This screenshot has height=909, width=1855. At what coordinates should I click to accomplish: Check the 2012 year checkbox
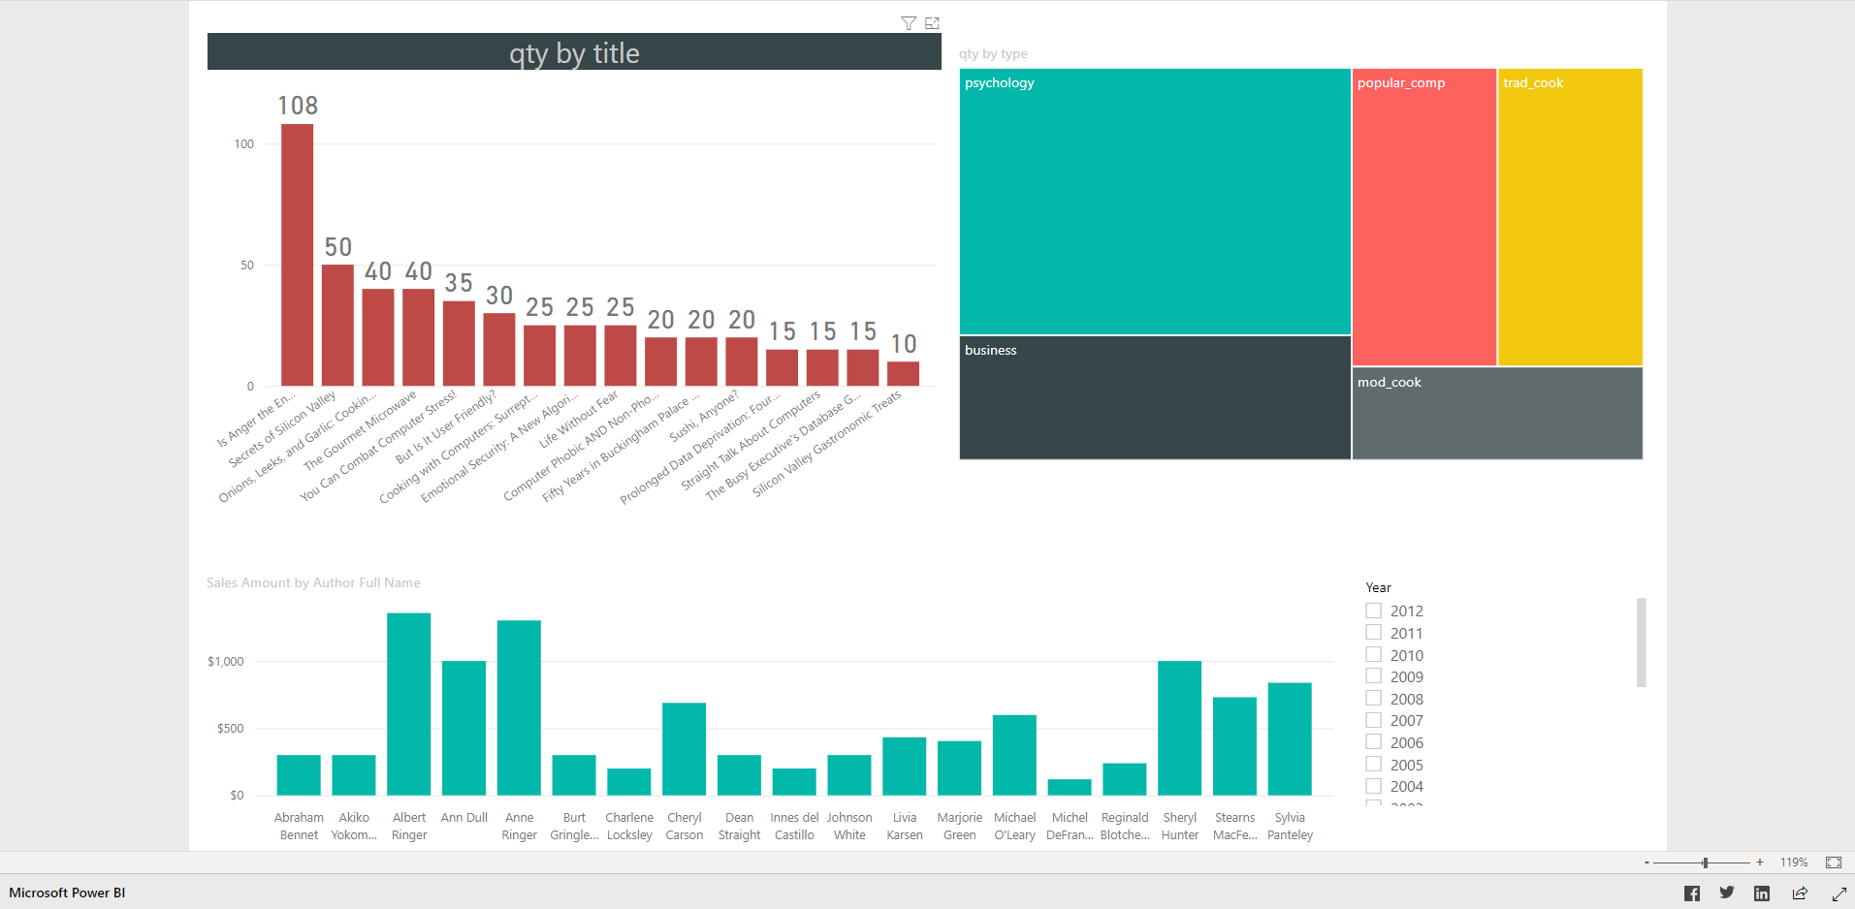pos(1373,611)
